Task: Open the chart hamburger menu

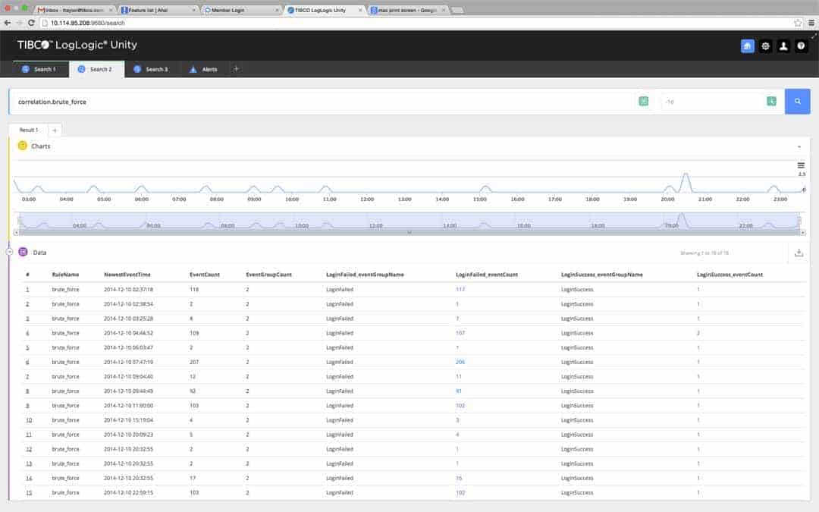Action: pos(801,165)
